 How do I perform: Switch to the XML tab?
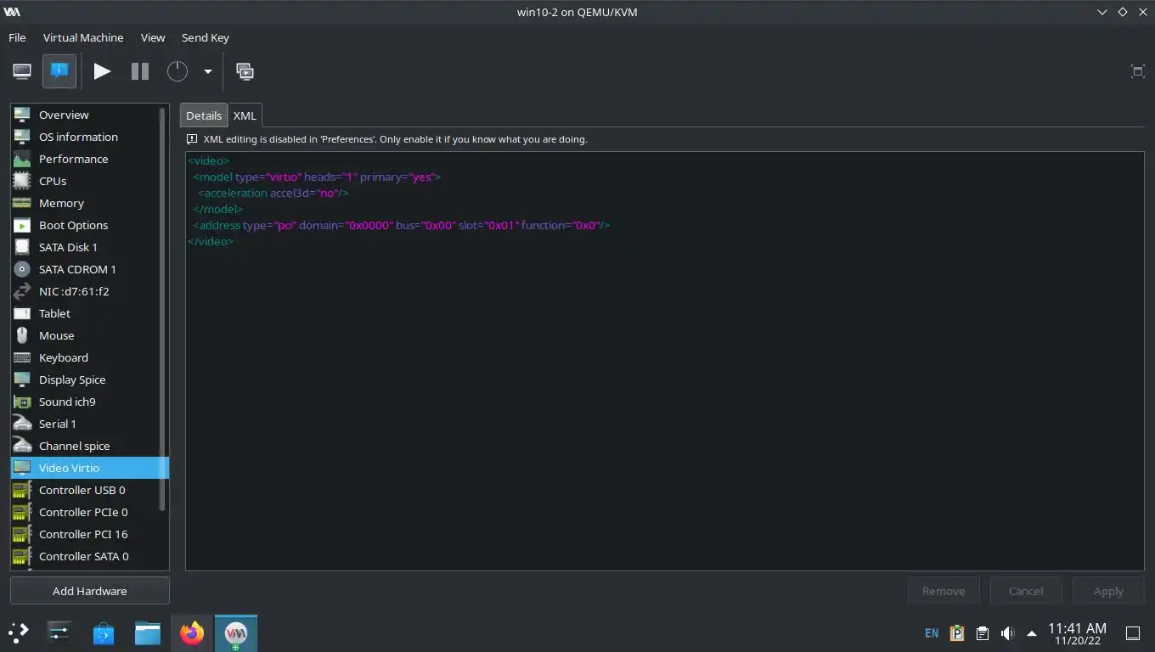pos(245,115)
